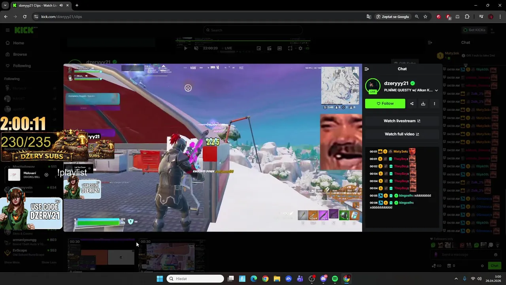Open Chrome three-dot menu
Screen dimensions: 506x285
(x=500, y=17)
